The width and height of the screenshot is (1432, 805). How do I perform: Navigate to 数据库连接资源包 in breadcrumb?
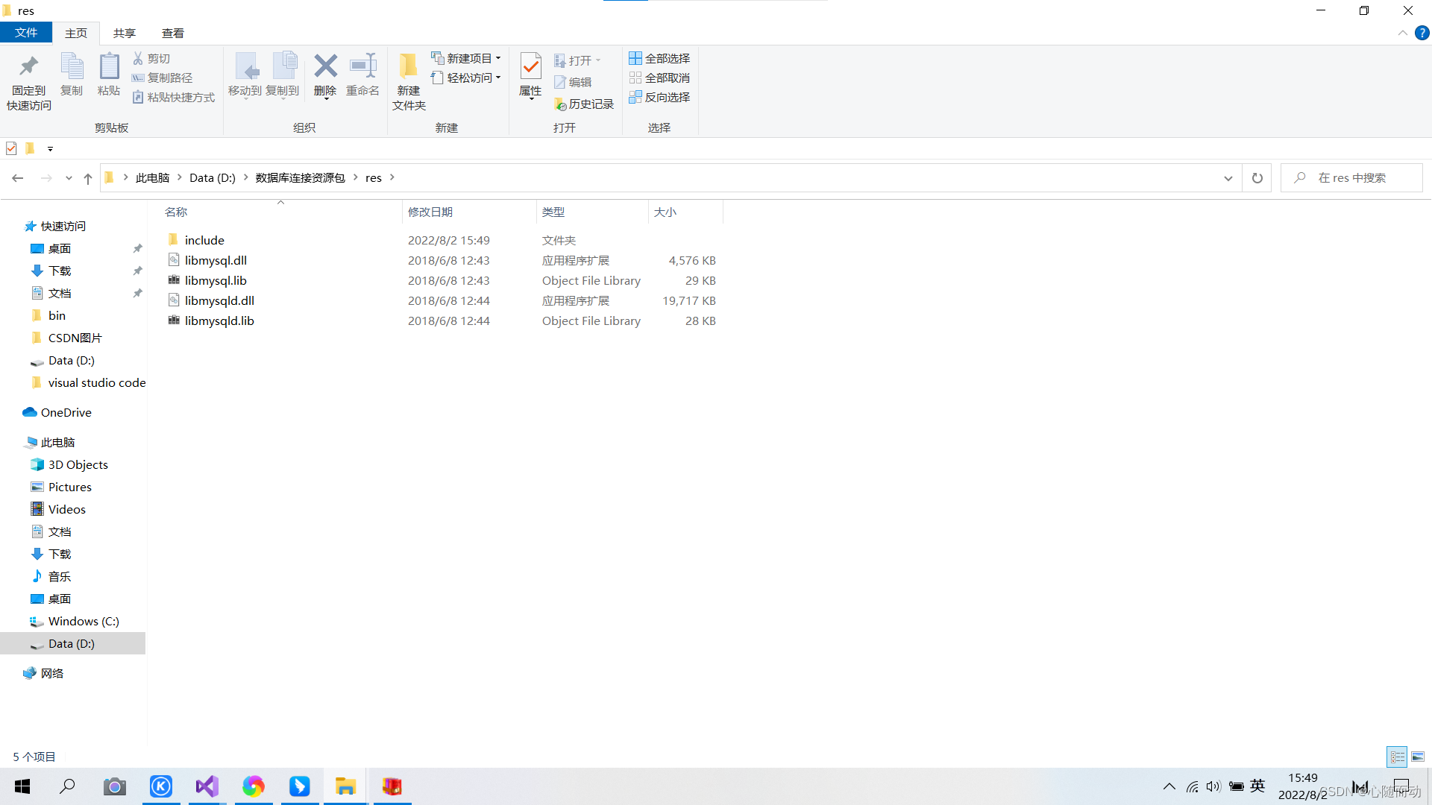[x=298, y=177]
